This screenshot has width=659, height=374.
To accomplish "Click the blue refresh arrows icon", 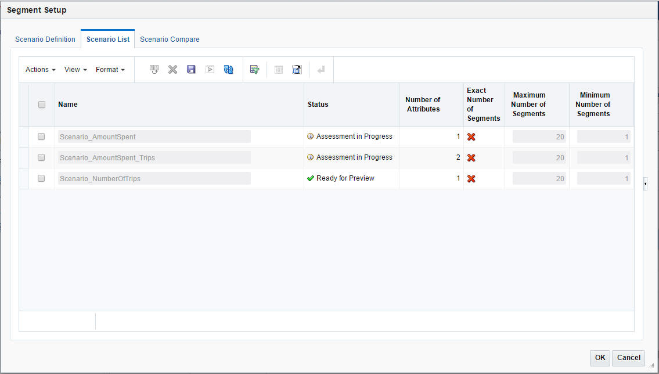I will click(x=229, y=69).
